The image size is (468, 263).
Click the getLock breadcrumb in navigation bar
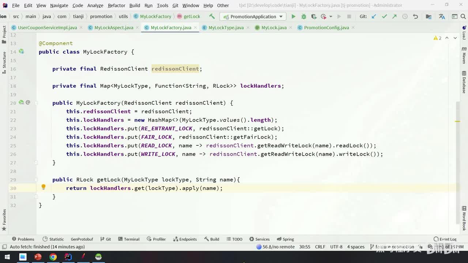pyautogui.click(x=189, y=16)
